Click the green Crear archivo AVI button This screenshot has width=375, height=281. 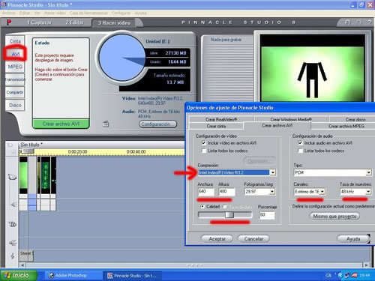coord(61,124)
